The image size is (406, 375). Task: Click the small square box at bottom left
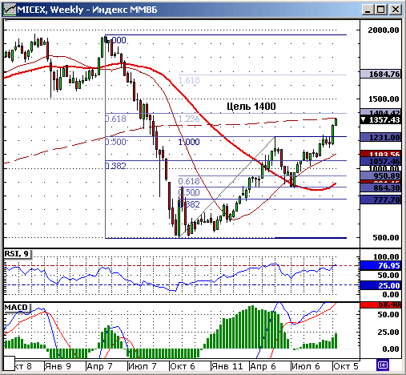9,364
